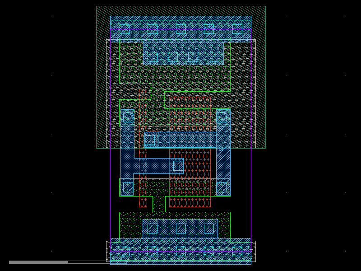The image size is (361, 271).
Task: Select the upper-right contact atop hatched metal strip
Action: 221,118
